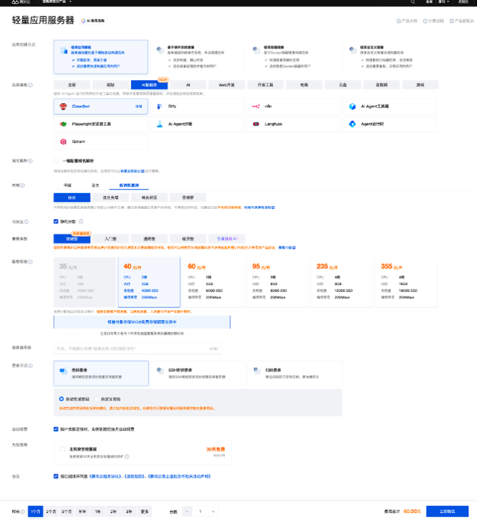
Task: Select Playwright browser tool template
Action: pos(64,124)
